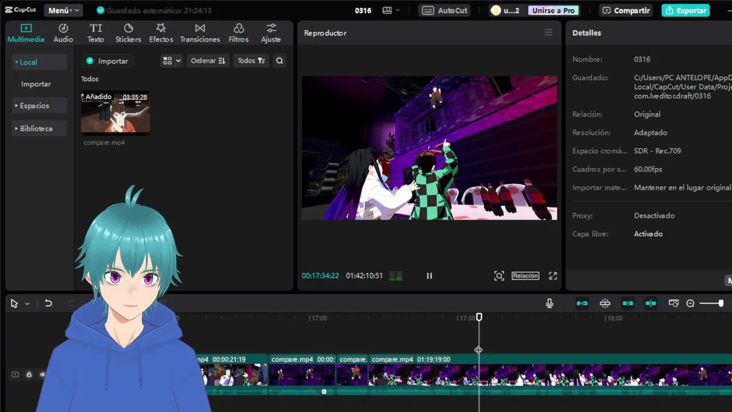Select the compare.mp4 01:19:19:00 clip
The height and width of the screenshot is (412, 732).
(549, 375)
